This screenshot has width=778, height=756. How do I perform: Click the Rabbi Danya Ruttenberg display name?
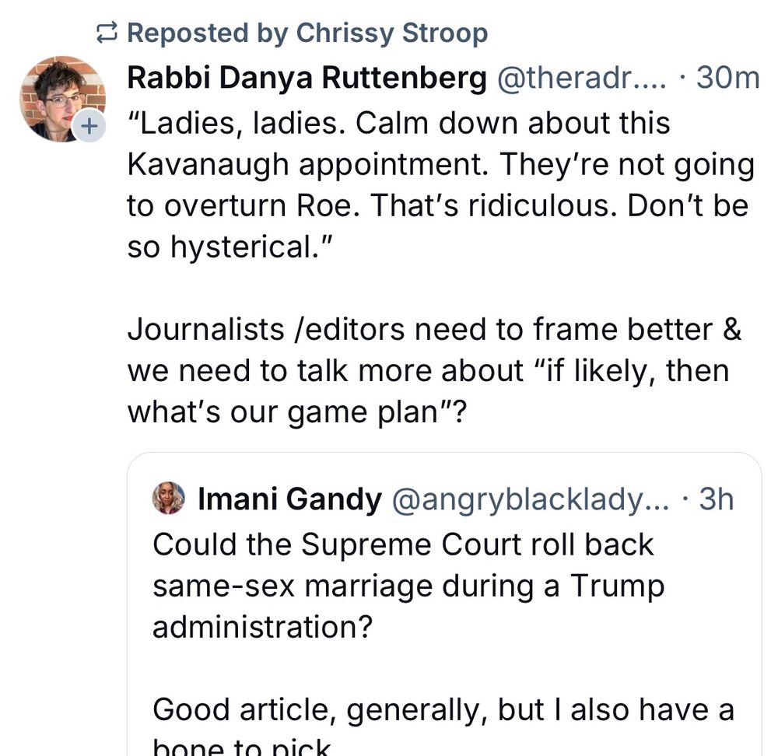(307, 78)
